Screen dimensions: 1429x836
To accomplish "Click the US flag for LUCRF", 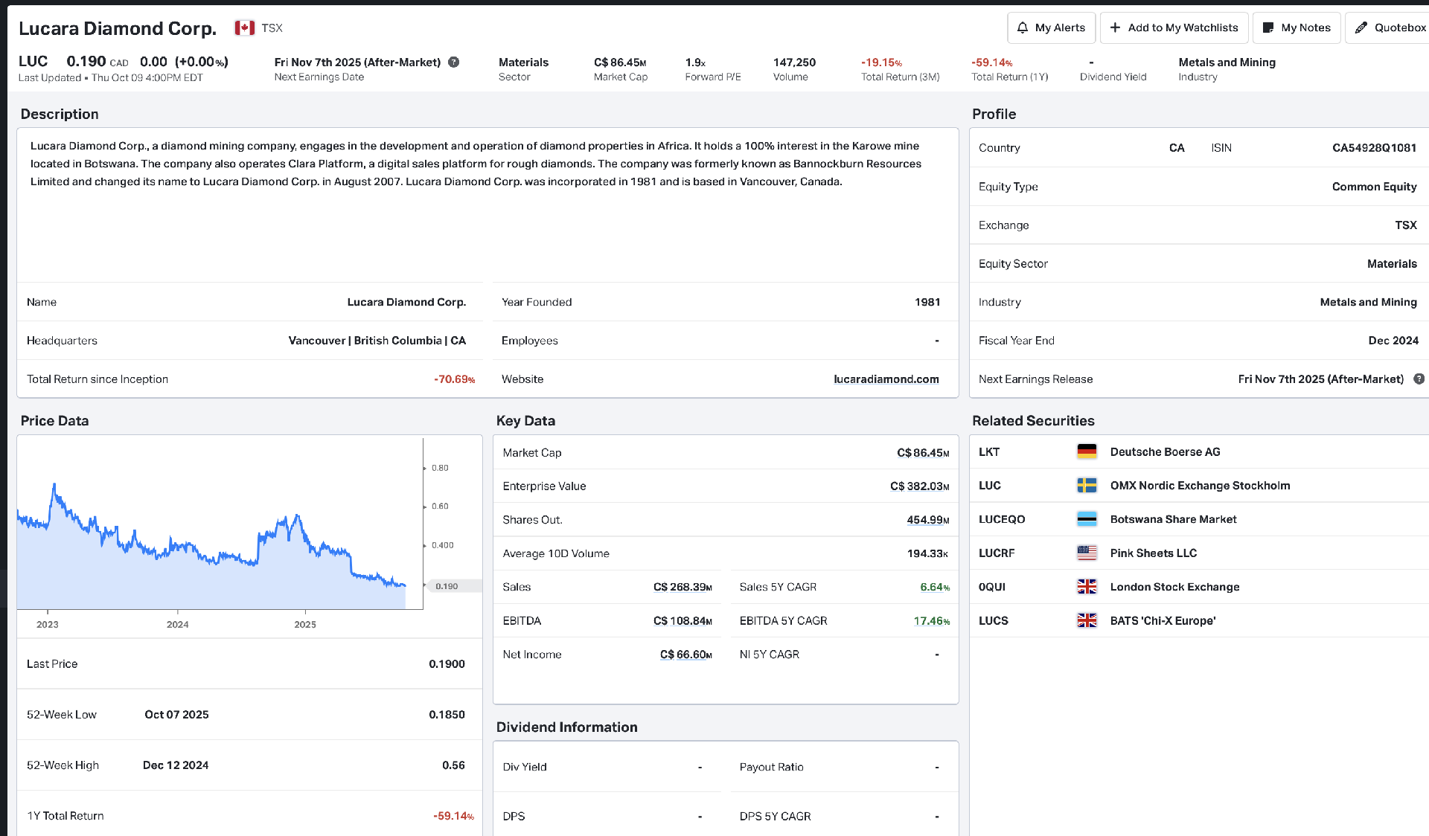I will tap(1087, 553).
